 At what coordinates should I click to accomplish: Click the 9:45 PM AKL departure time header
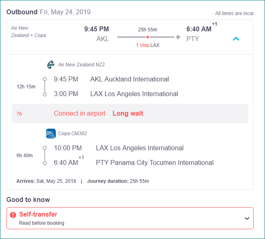coord(96,29)
